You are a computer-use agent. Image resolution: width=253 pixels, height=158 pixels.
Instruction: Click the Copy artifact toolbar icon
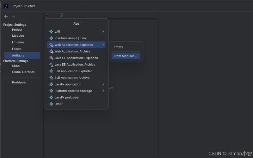click(x=61, y=15)
